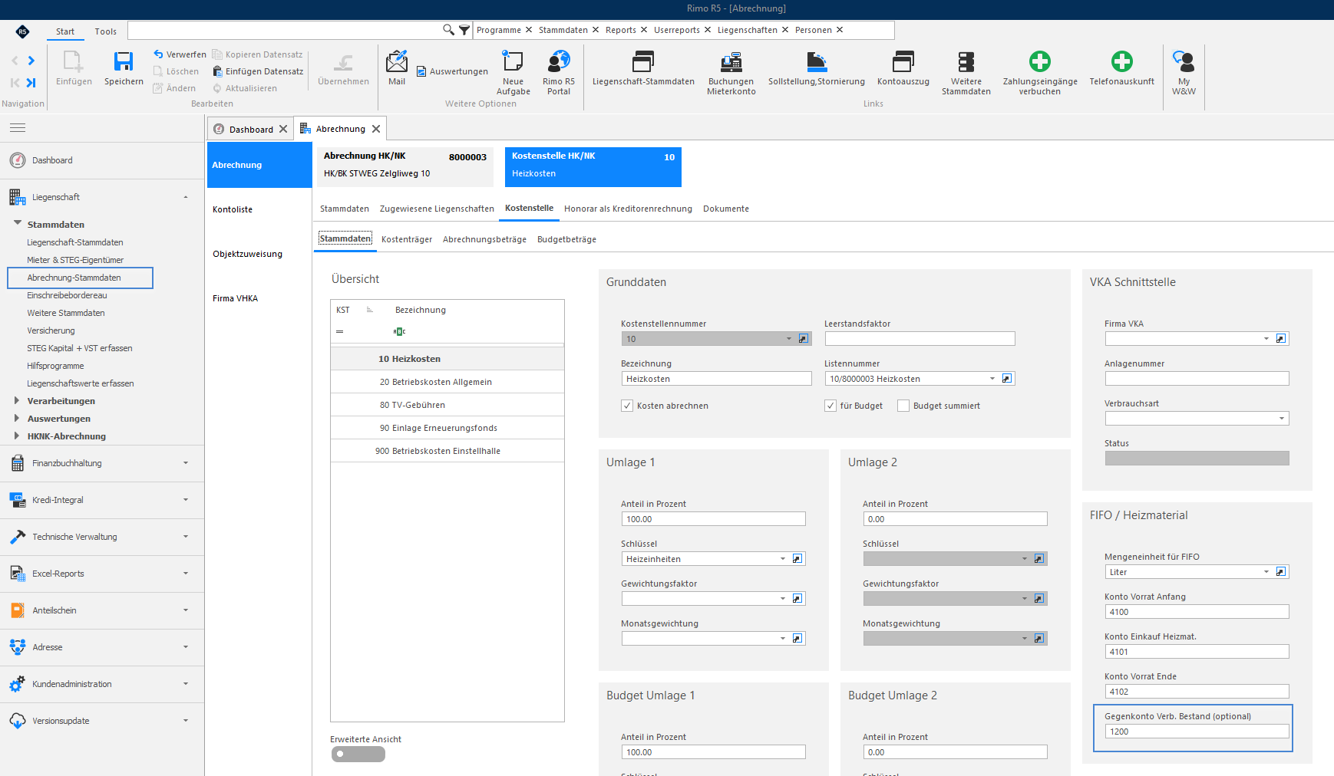Click the search magnifier icon
Viewport: 1334px width, 776px height.
(448, 30)
